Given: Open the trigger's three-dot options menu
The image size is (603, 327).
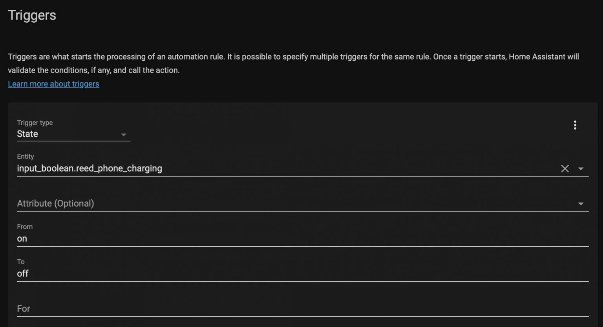Looking at the screenshot, I should 575,125.
